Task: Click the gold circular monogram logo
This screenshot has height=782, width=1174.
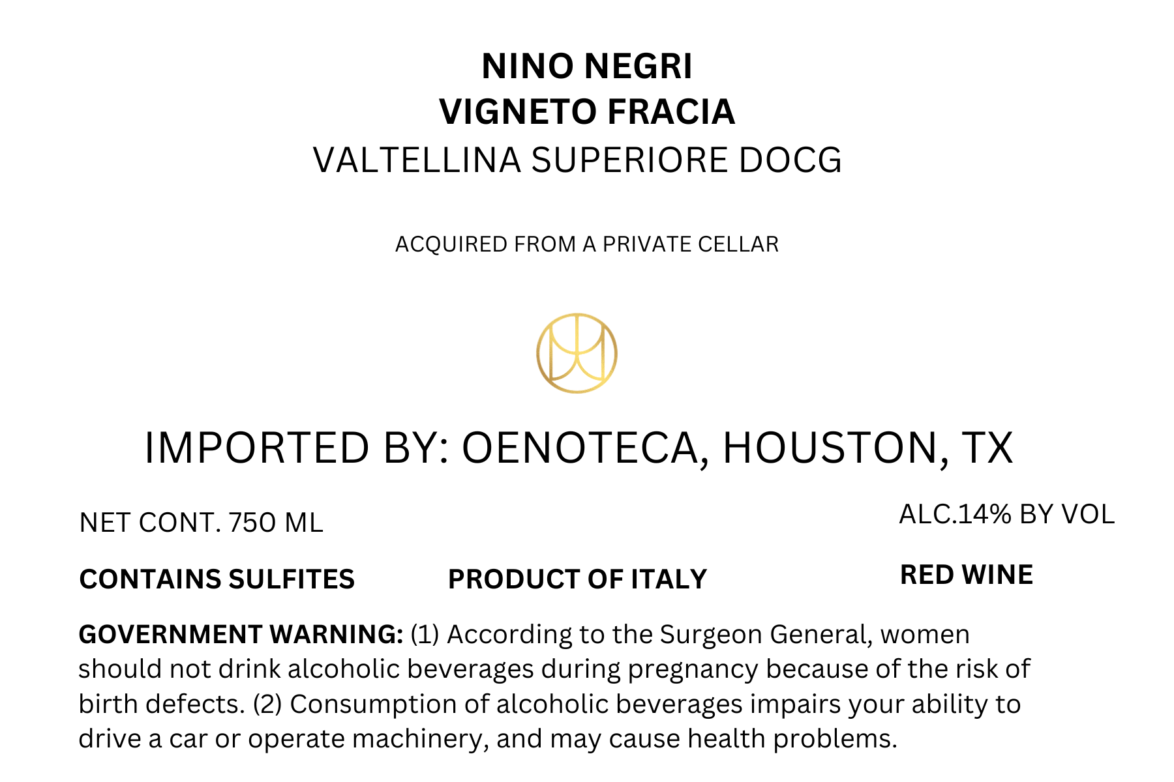Action: [x=577, y=353]
